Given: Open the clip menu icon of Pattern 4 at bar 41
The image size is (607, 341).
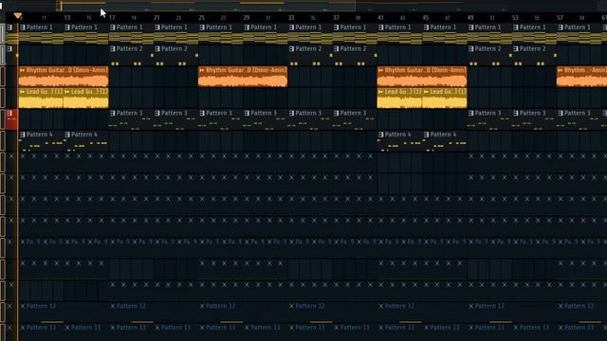Looking at the screenshot, I should pos(381,135).
